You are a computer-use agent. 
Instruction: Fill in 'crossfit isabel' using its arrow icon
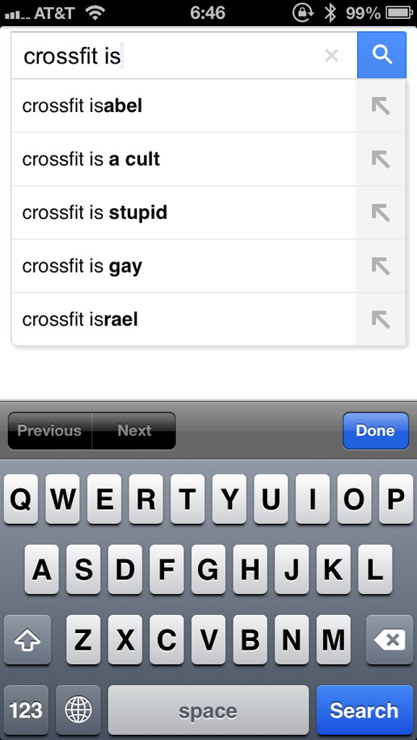[x=380, y=106]
